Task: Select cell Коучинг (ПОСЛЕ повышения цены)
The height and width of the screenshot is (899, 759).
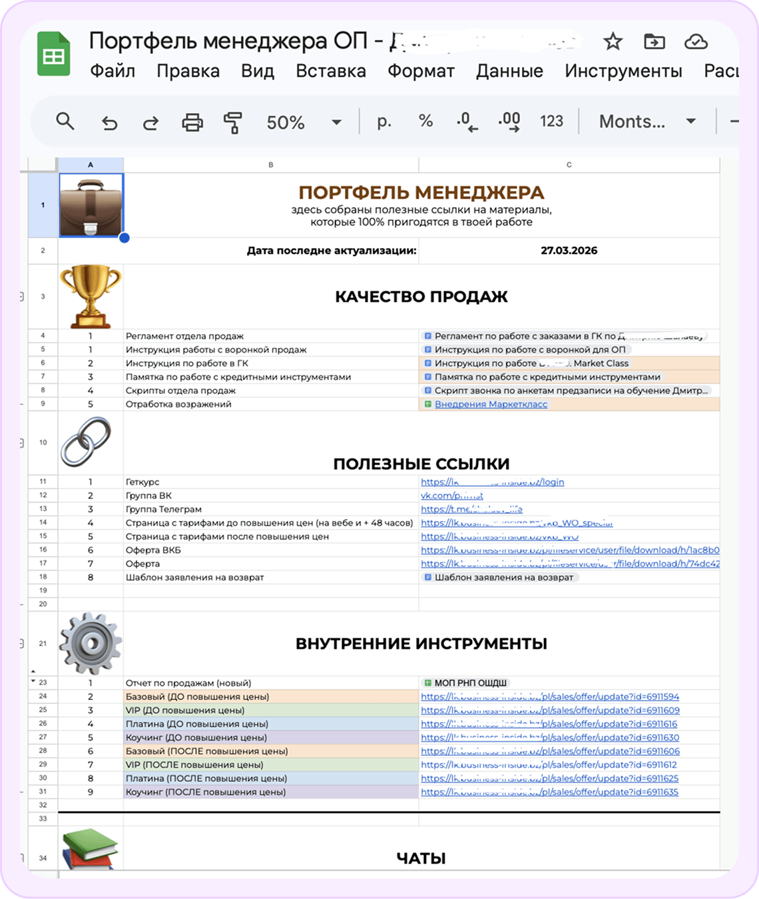Action: click(271, 792)
